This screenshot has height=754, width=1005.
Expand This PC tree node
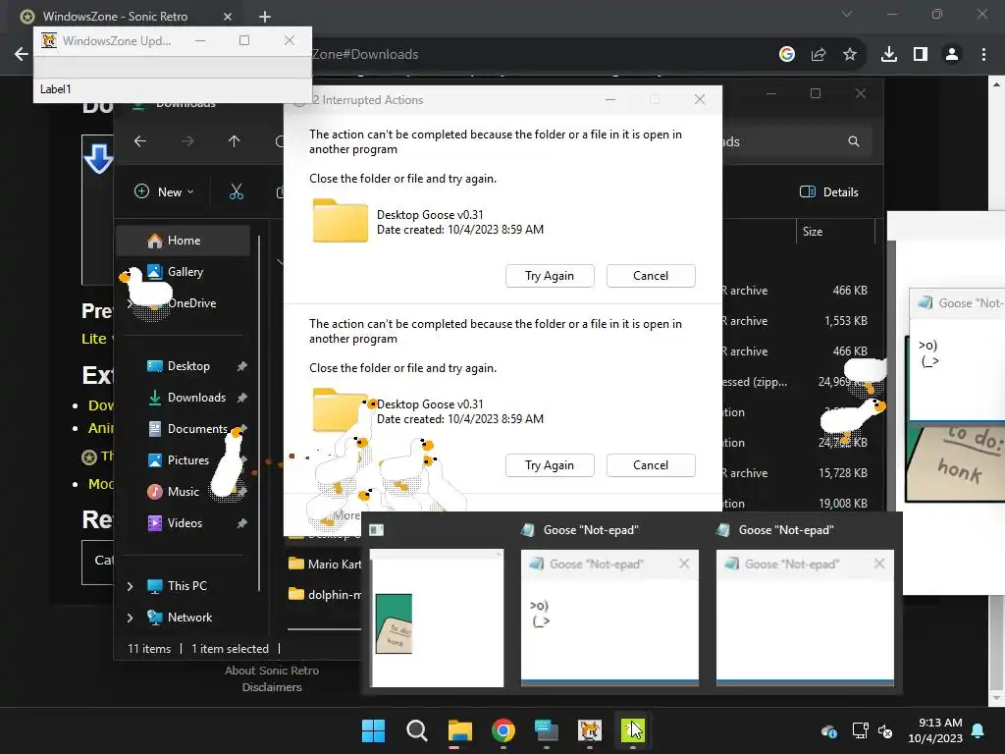(x=131, y=586)
